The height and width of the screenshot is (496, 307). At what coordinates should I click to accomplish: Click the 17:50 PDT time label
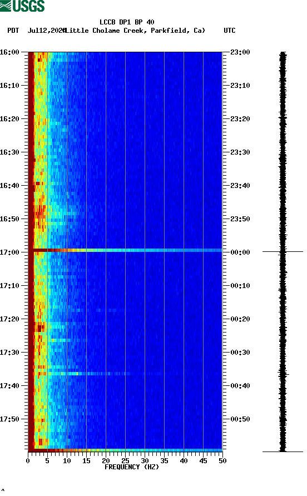tap(9, 419)
